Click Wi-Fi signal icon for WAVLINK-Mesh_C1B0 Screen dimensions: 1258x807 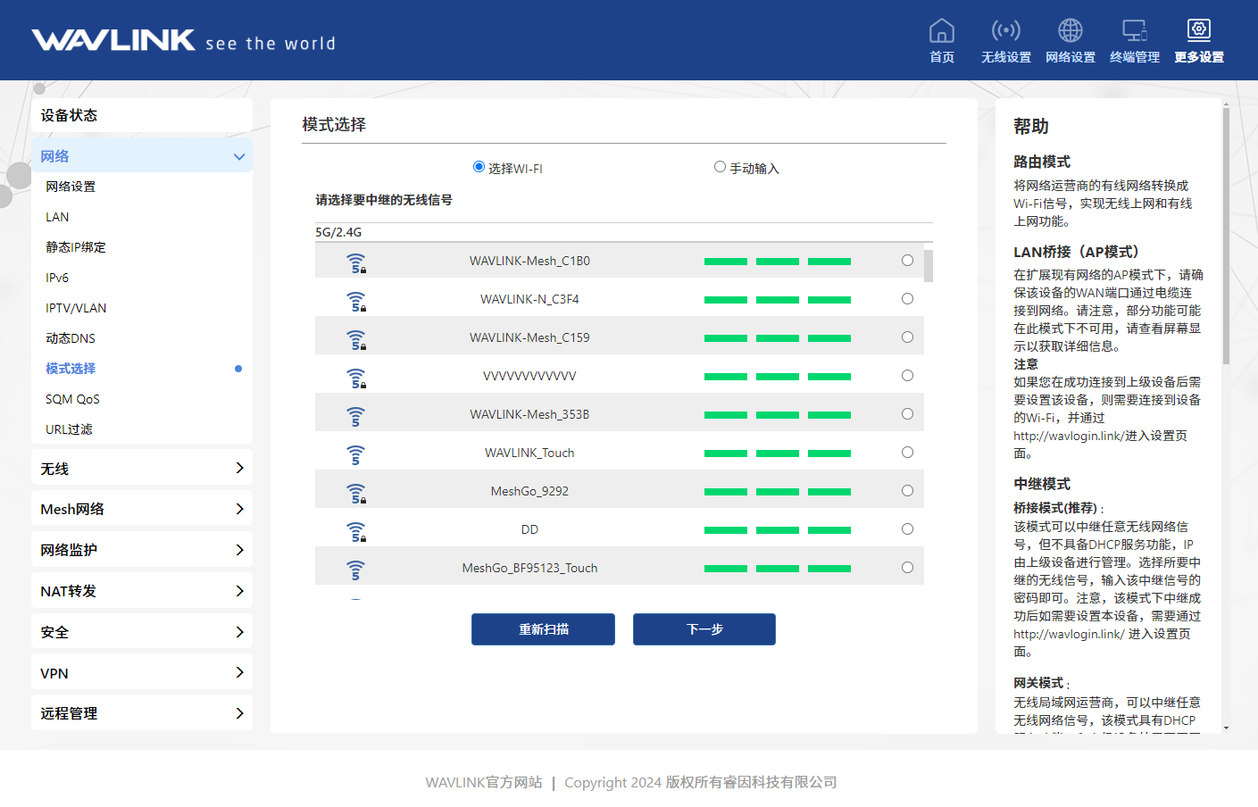click(x=355, y=262)
